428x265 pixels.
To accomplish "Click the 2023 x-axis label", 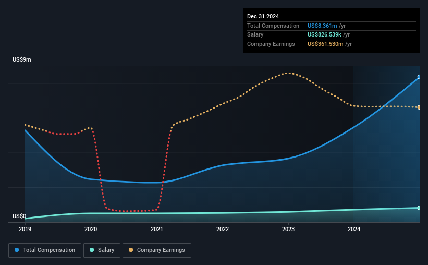I will point(288,229).
